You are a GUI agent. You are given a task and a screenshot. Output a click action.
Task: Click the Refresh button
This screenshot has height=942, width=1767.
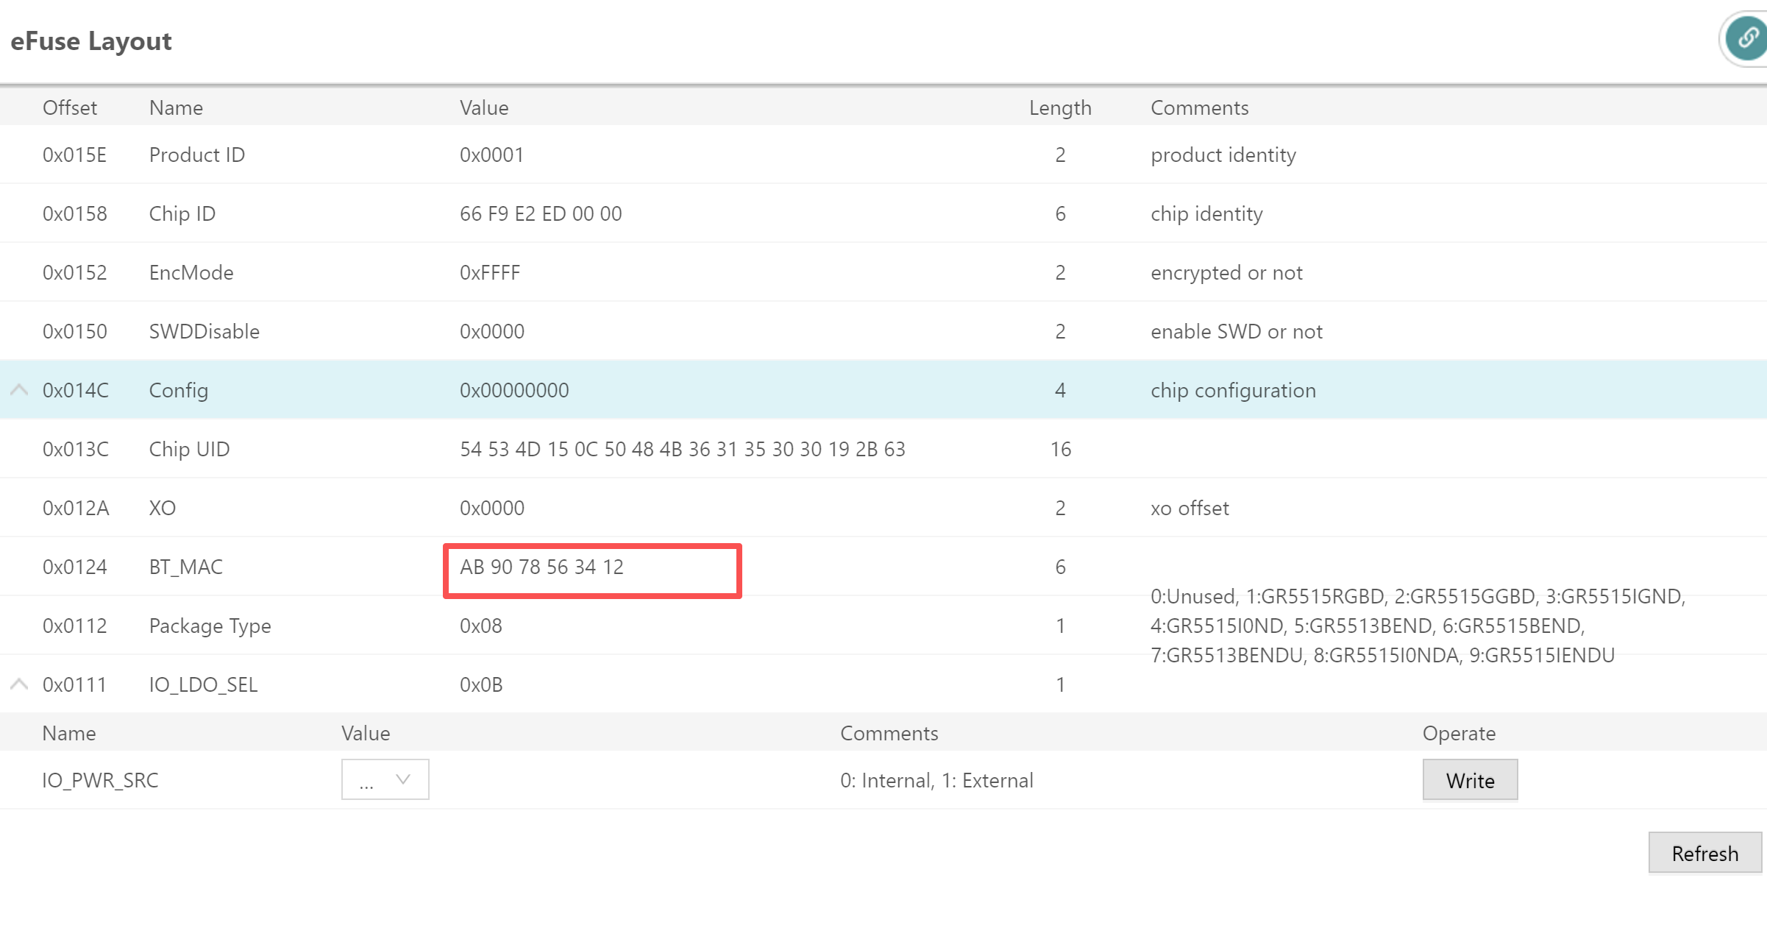click(1704, 853)
